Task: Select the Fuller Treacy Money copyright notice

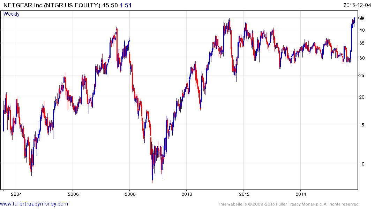Action: [x=289, y=204]
